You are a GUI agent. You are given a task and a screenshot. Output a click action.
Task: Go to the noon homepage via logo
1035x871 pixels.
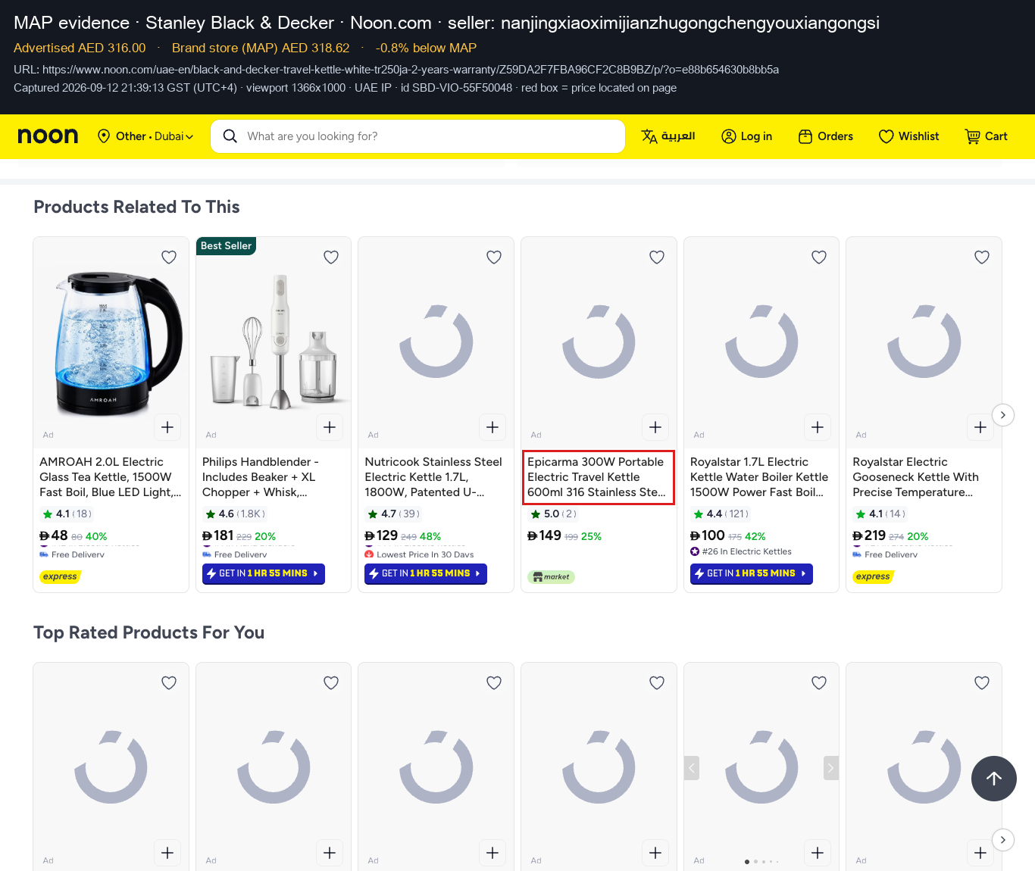[48, 136]
